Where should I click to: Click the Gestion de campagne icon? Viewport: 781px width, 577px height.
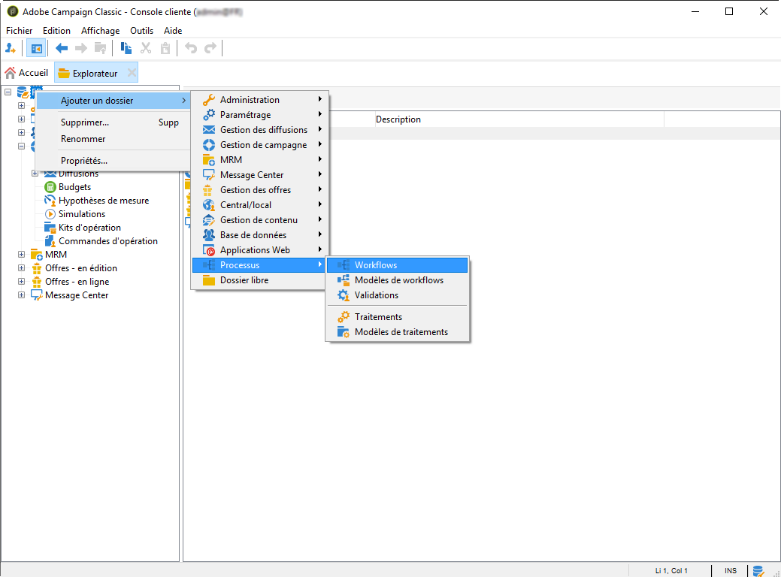coord(209,145)
